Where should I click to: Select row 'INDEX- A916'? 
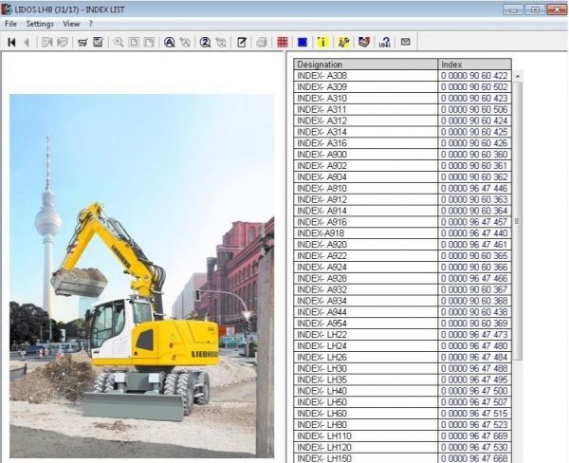pyautogui.click(x=402, y=222)
